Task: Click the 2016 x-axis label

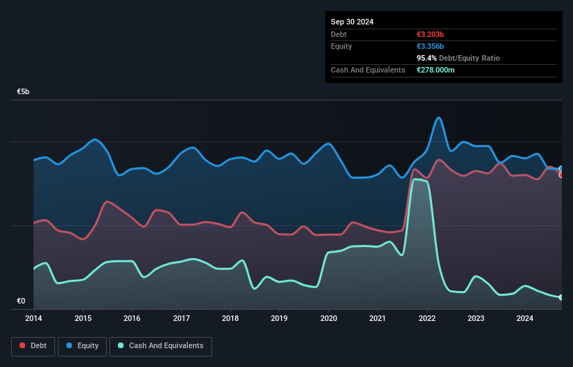Action: coord(132,318)
